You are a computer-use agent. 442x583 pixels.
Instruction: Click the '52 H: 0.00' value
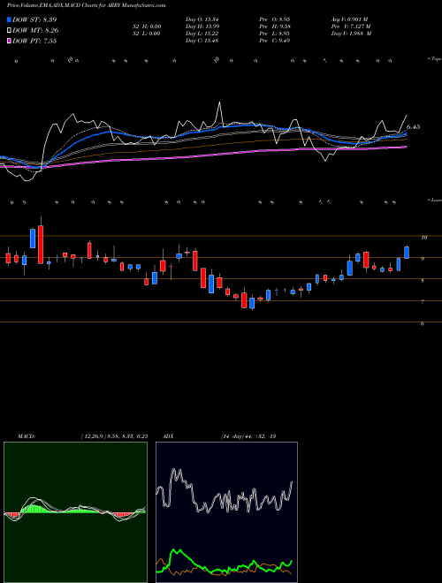point(146,26)
